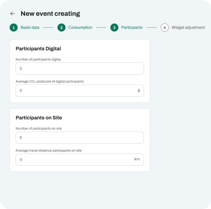The image size is (211, 209).
Task: Open the Basic data step
Action: pos(30,27)
